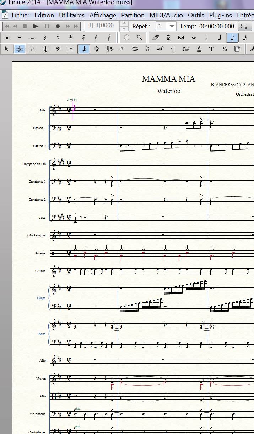Image resolution: width=254 pixels, height=434 pixels.
Task: Select the Eraser tool
Action: coord(155,38)
